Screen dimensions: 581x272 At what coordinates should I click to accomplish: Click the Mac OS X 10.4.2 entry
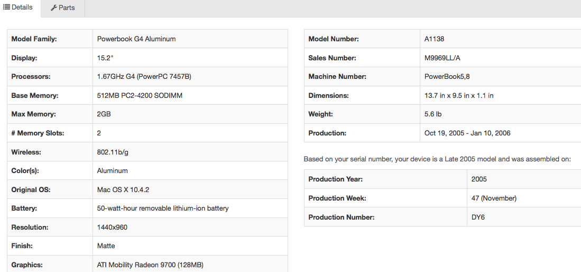coord(127,189)
